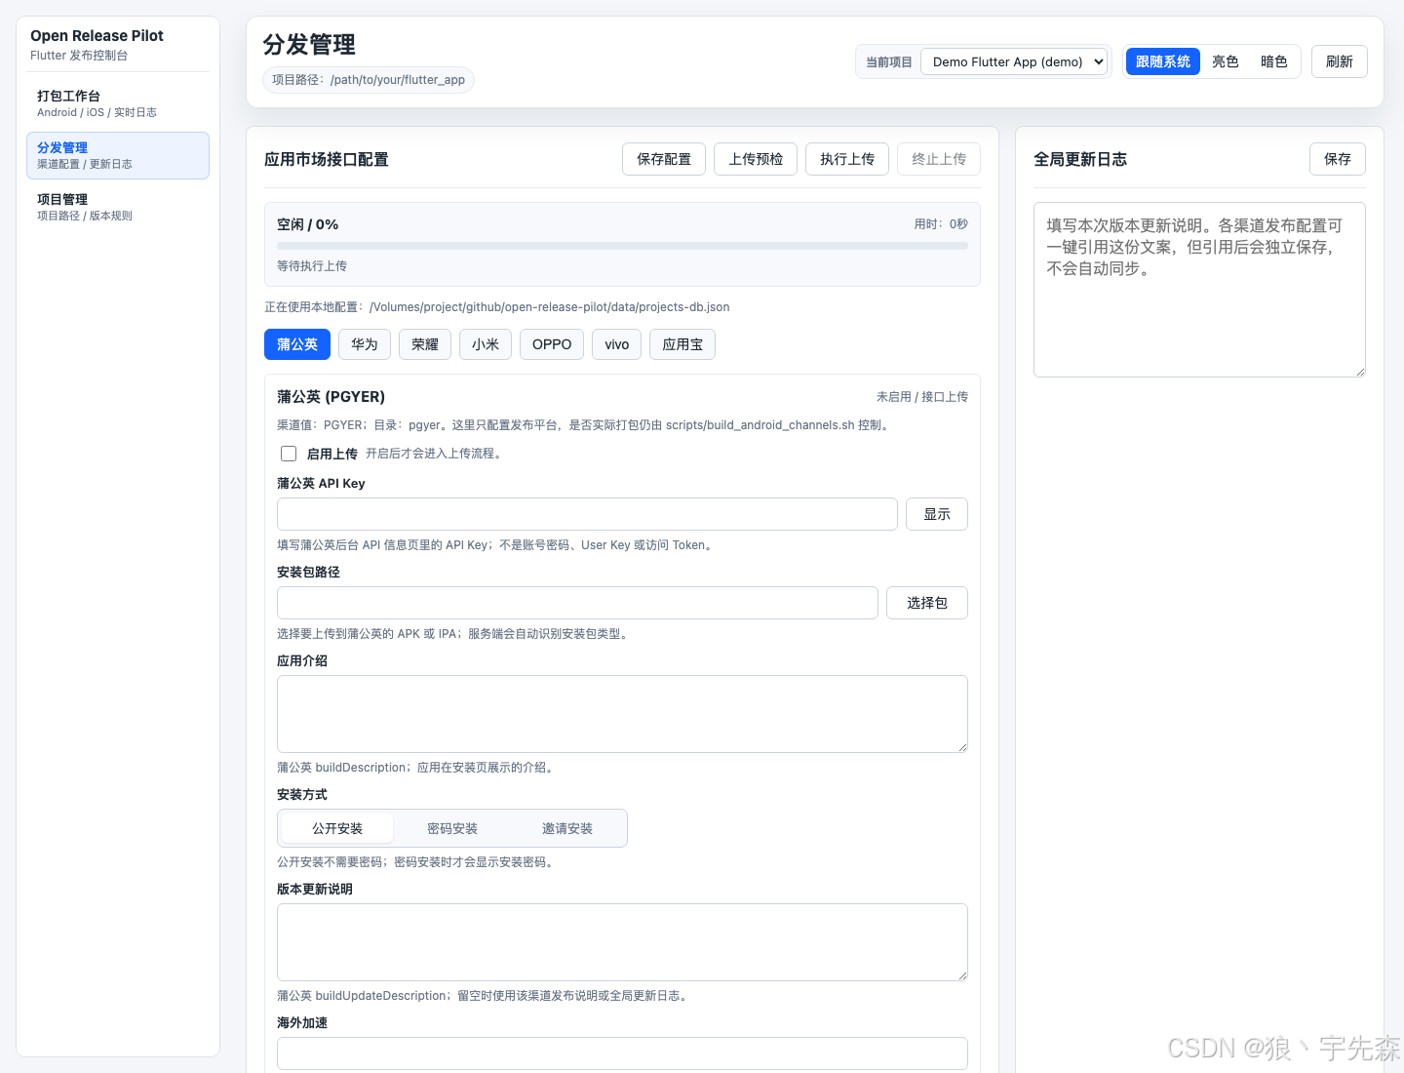Screen dimensions: 1404x1073
Task: Select the 蒲公英 channel tab
Action: click(x=297, y=344)
